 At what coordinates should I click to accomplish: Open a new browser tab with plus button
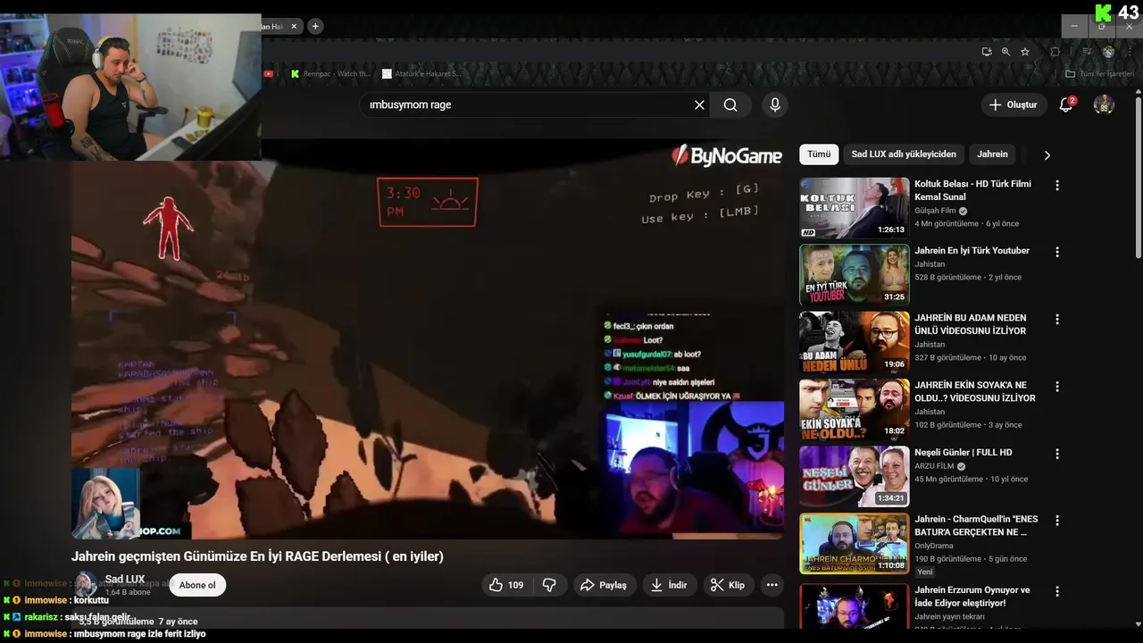click(314, 26)
